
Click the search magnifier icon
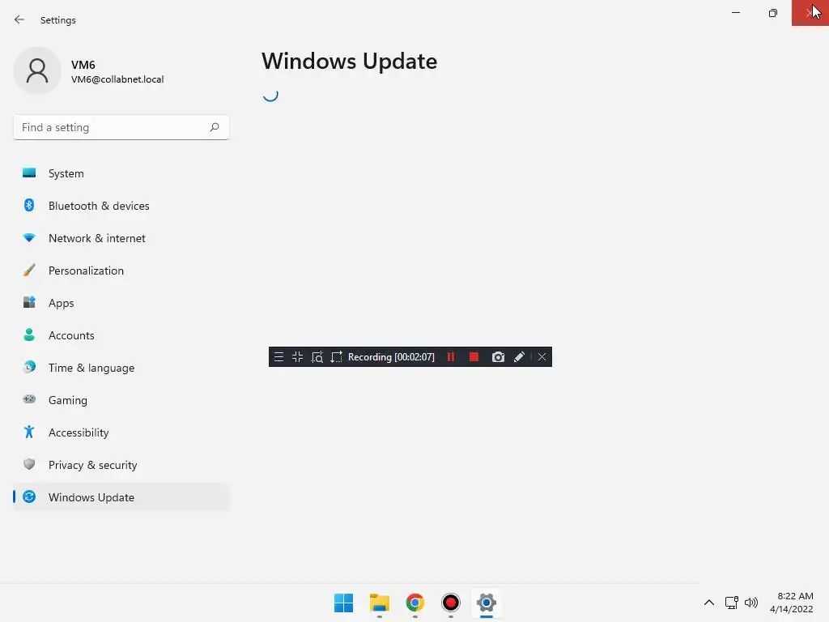pyautogui.click(x=214, y=127)
